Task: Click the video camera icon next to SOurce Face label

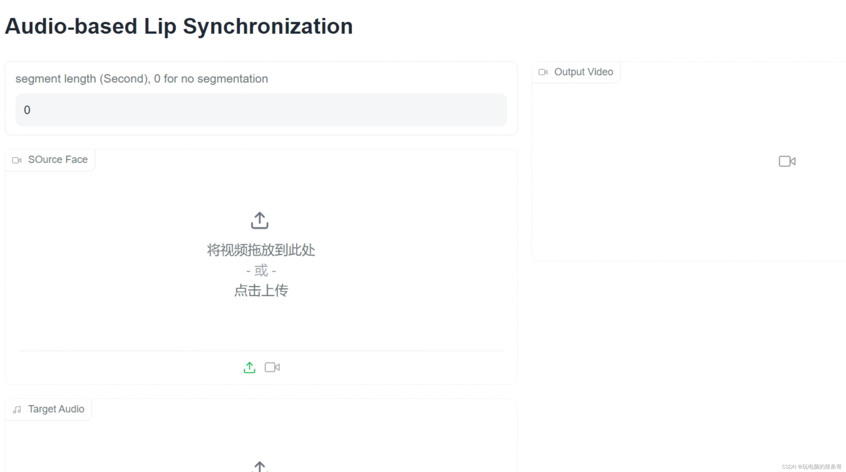Action: 17,160
